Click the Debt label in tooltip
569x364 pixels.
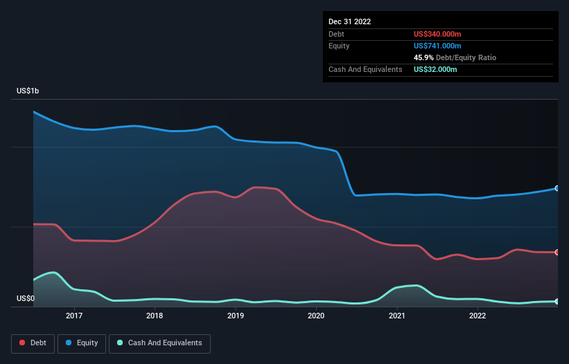[336, 34]
